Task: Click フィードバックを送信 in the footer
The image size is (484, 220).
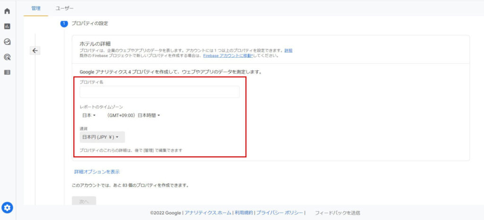Action: tap(337, 213)
